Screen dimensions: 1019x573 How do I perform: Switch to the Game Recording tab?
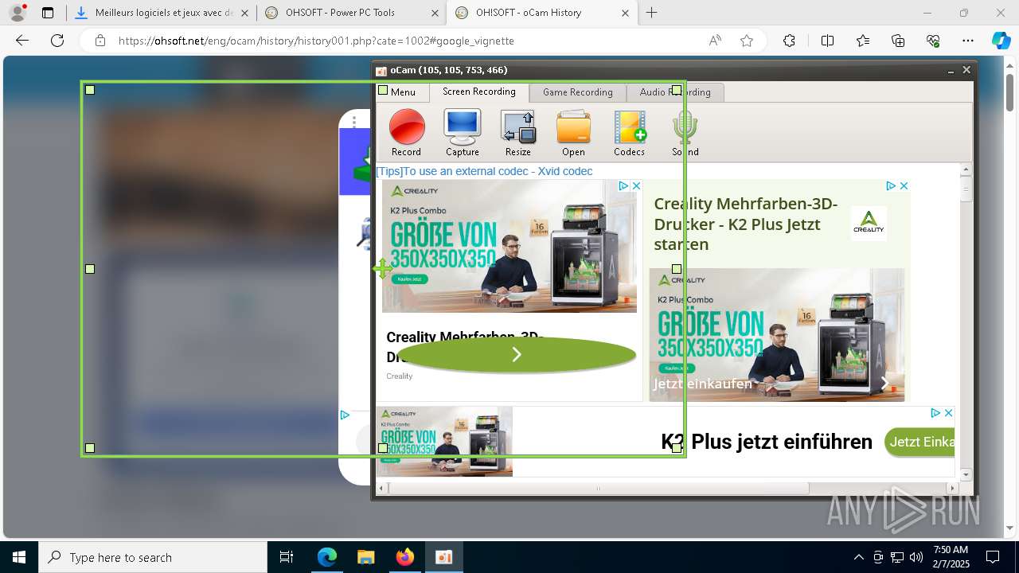pyautogui.click(x=578, y=92)
